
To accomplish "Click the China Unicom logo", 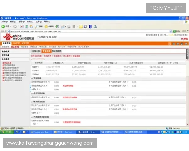I will (x=18, y=37).
